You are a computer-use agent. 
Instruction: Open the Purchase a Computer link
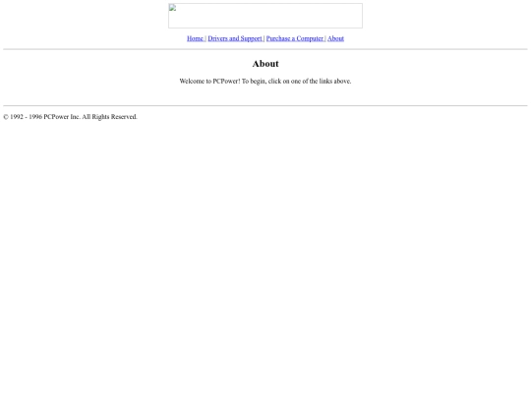pos(295,38)
